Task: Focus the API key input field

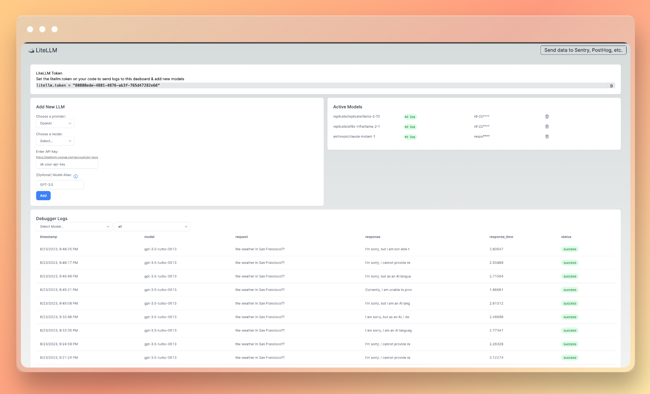Action: [67, 164]
